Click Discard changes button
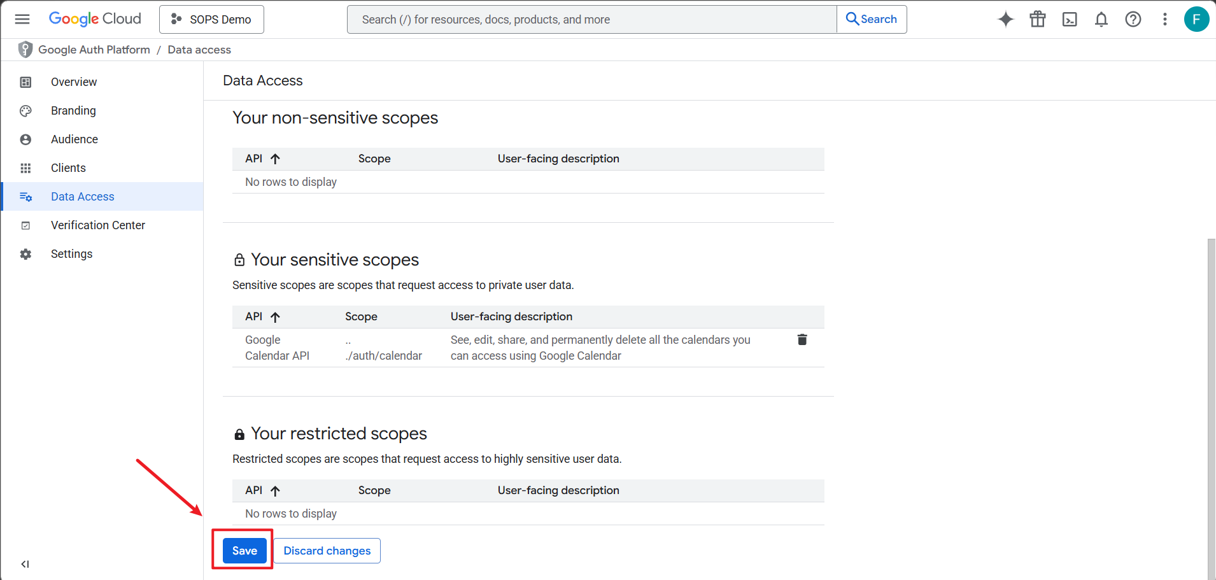Image resolution: width=1216 pixels, height=580 pixels. click(x=327, y=551)
